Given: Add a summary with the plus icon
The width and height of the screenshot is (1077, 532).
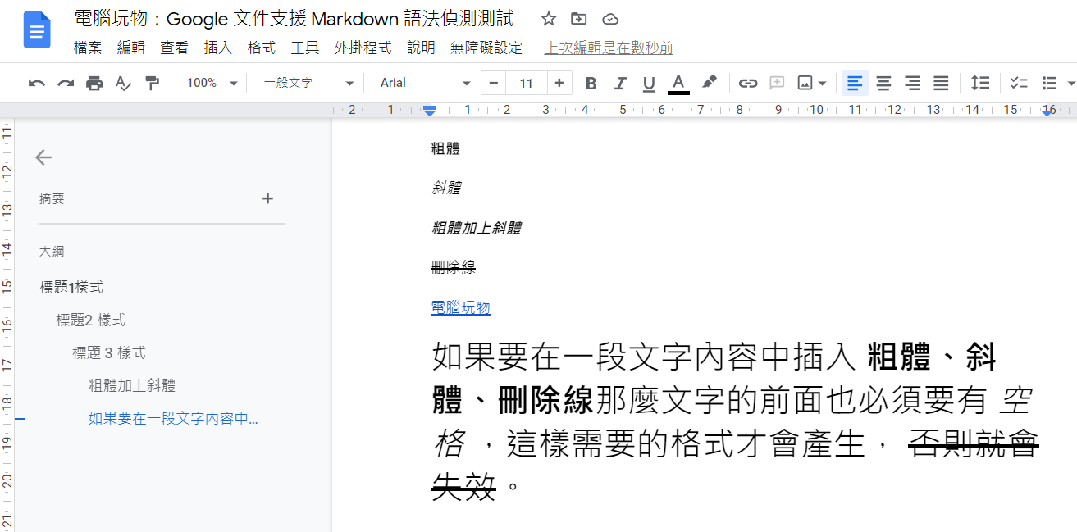Looking at the screenshot, I should click(267, 198).
